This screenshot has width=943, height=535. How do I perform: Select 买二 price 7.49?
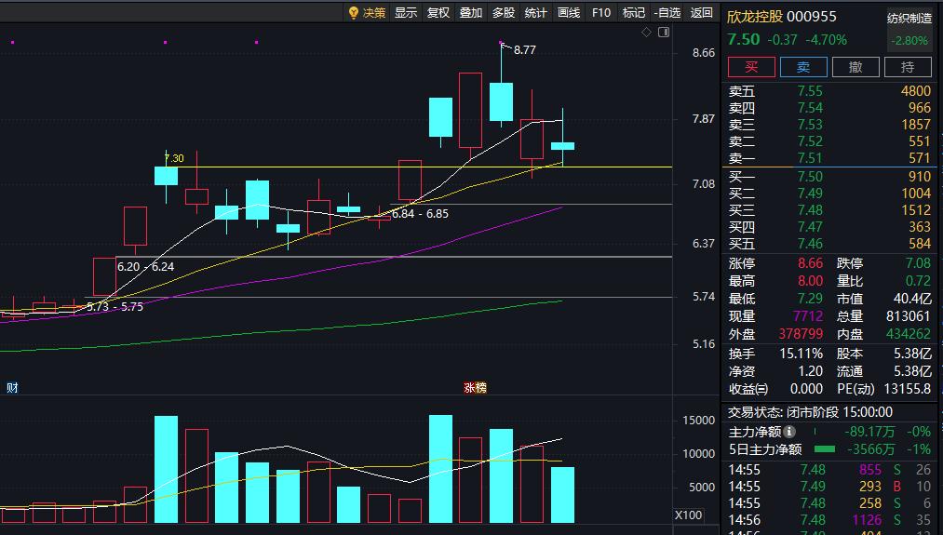[810, 193]
